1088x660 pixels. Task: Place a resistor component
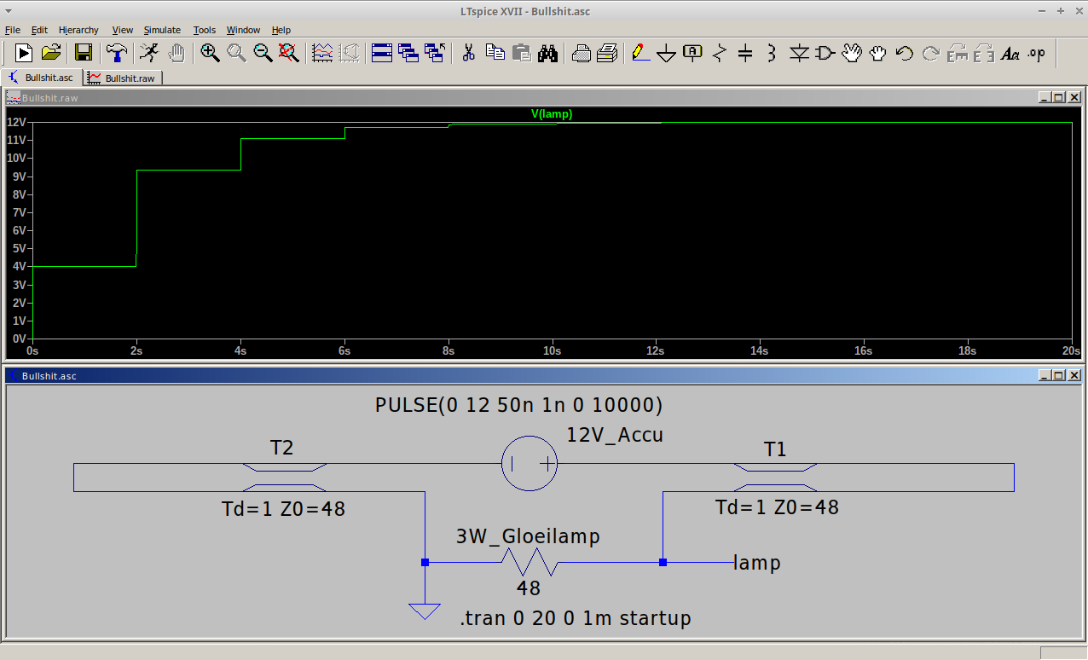click(x=719, y=53)
